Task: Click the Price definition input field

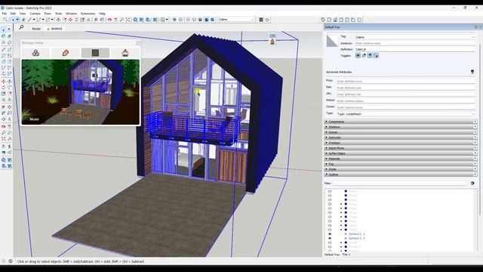Action: coord(406,81)
